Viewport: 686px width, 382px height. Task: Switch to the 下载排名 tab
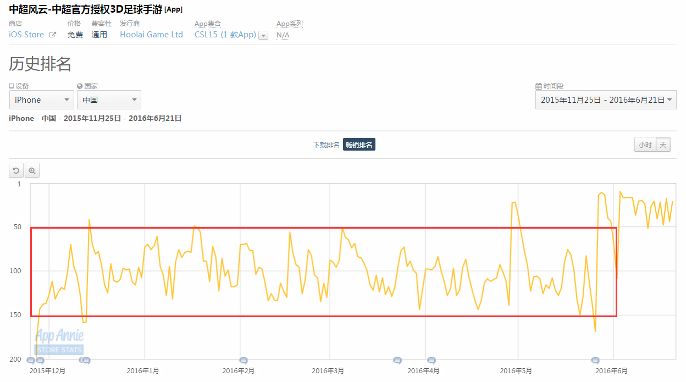point(327,145)
